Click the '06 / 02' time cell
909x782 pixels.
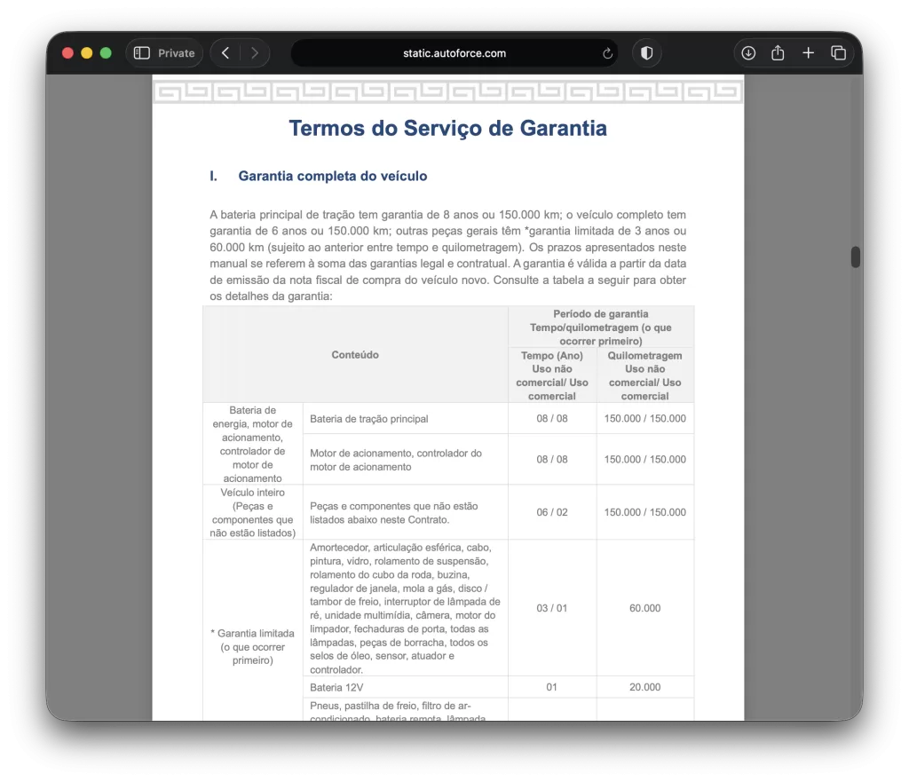tap(552, 512)
